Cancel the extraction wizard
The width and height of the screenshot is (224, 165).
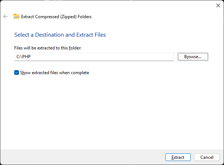click(207, 157)
